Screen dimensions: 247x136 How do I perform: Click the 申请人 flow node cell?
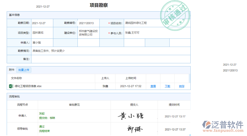coord(22,116)
